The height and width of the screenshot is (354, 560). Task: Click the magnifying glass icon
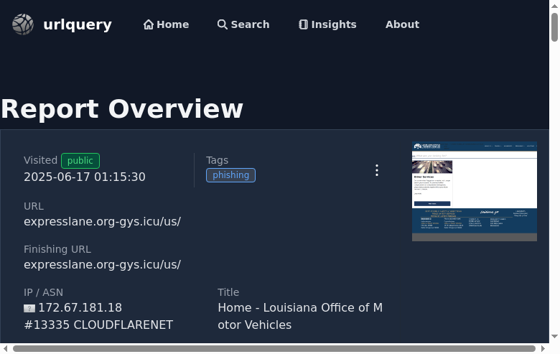[x=222, y=24]
